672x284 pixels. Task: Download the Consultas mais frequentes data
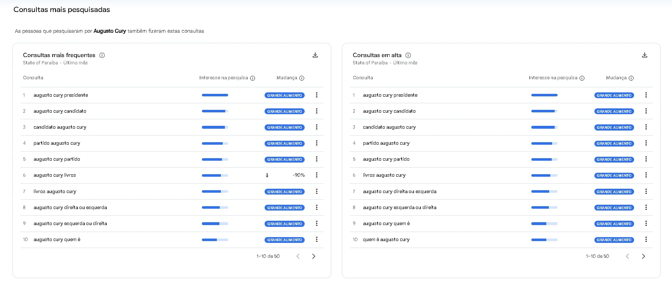315,55
